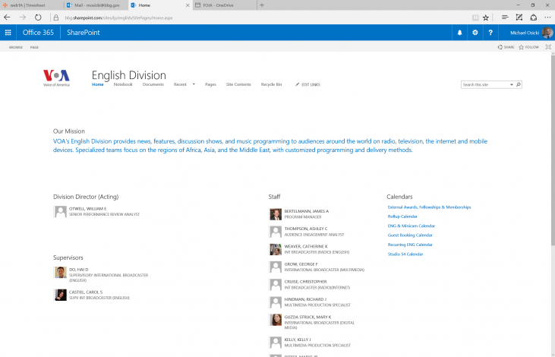Click the search magnifier icon
This screenshot has height=357, width=555.
519,84
